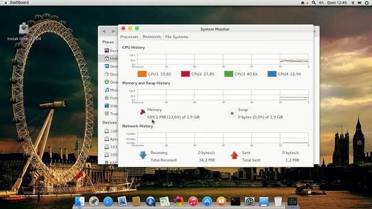Open the red Music note dock icon
The image size is (372, 209).
coord(193,201)
